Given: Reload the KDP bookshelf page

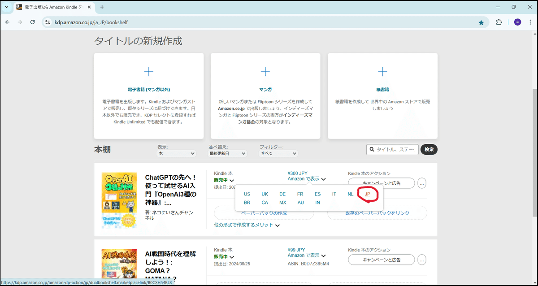Looking at the screenshot, I should [x=32, y=22].
